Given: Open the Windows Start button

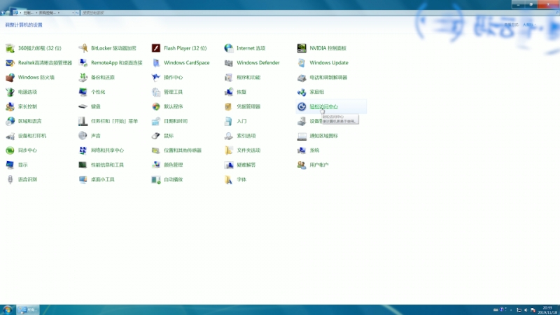Looking at the screenshot, I should tap(7, 310).
